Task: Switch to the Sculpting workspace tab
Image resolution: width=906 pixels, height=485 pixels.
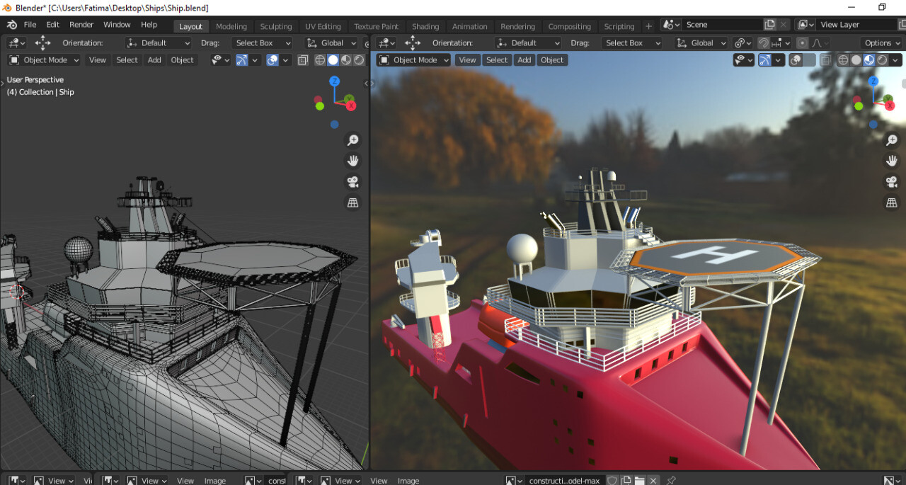Action: (276, 26)
